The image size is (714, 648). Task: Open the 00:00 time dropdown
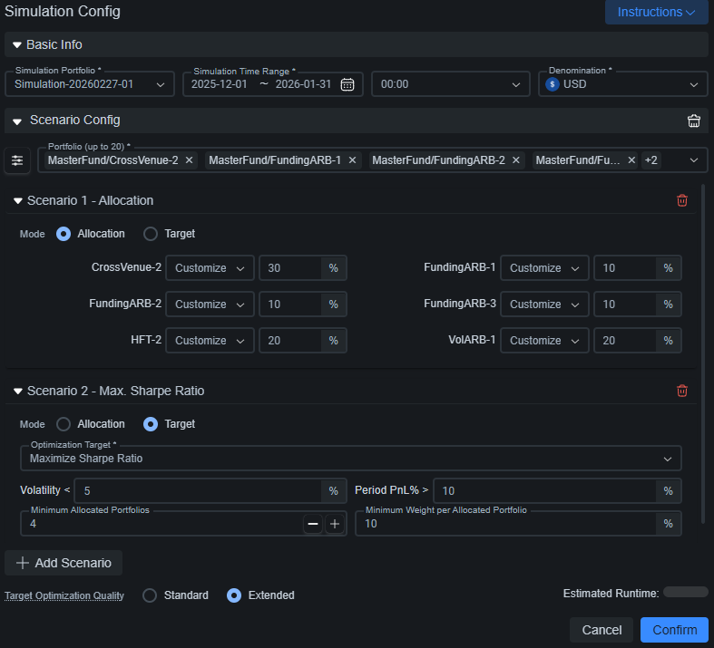pyautogui.click(x=451, y=84)
